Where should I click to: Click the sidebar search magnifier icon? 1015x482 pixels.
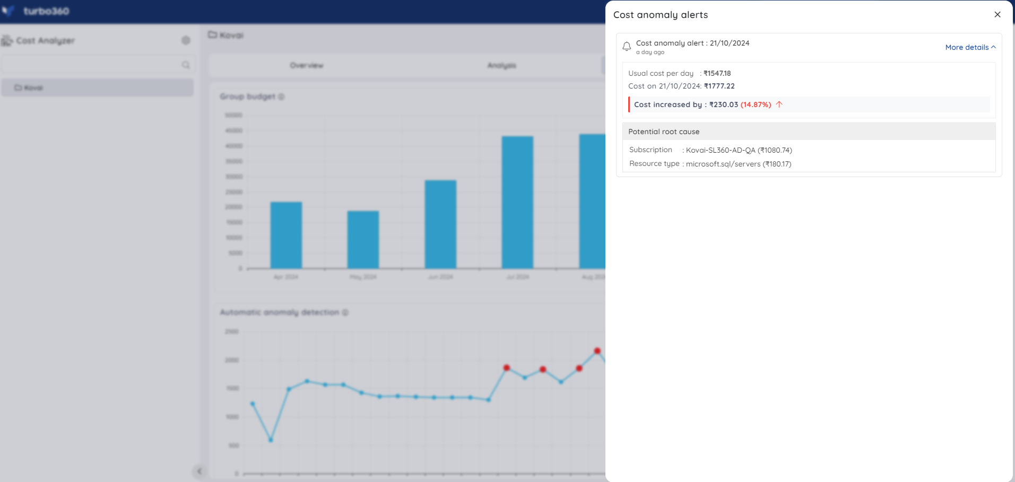click(x=186, y=65)
